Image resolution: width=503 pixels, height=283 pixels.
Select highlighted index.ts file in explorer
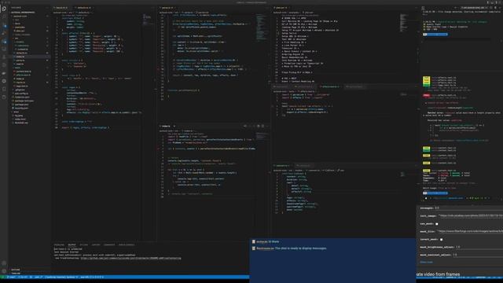click(30, 57)
